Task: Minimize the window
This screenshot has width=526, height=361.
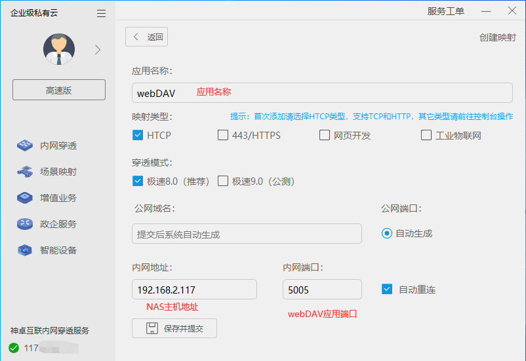Action: point(486,11)
